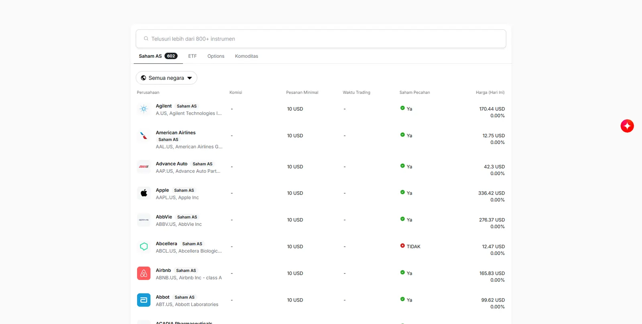Click the Airbnb logo icon

point(144,273)
